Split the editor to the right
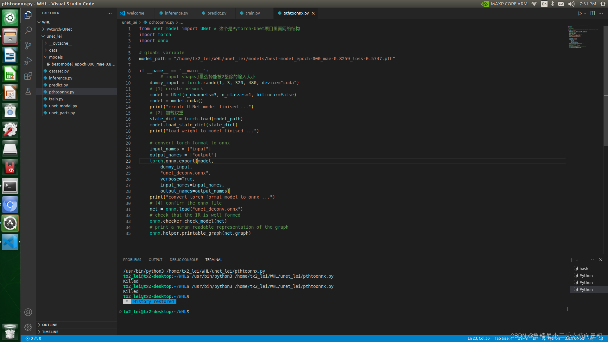 592,13
